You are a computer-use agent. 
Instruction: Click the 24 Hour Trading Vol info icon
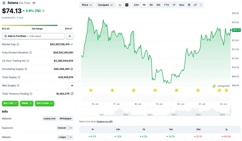(28, 61)
